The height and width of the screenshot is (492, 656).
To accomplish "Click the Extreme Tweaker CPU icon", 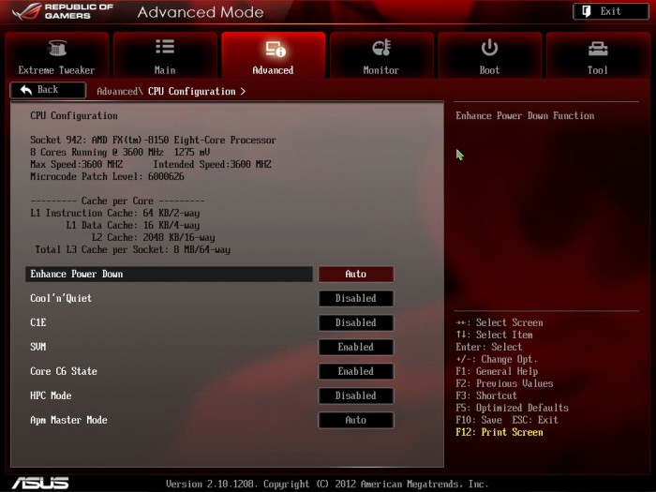I will click(x=57, y=48).
